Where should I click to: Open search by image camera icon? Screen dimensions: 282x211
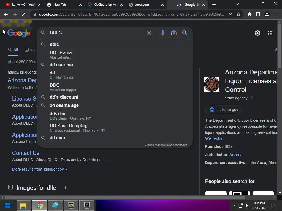click(x=173, y=33)
